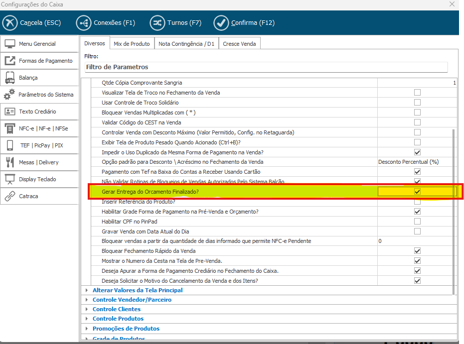Select the Catraca link icon
Viewport: 464px width, 344px height.
(x=10, y=196)
